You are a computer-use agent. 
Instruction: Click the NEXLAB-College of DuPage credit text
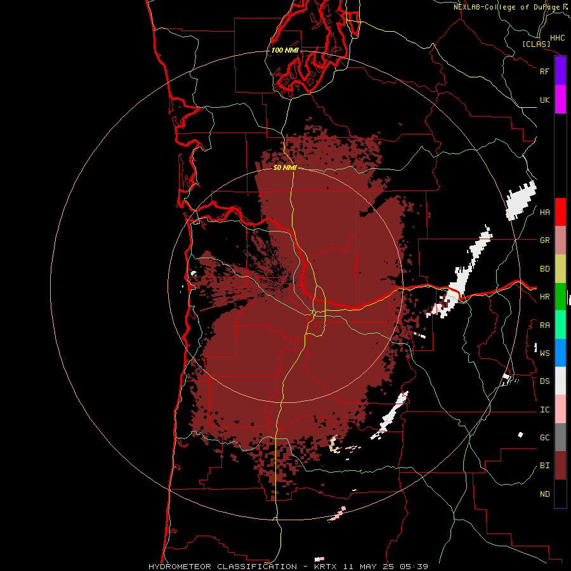510,7
